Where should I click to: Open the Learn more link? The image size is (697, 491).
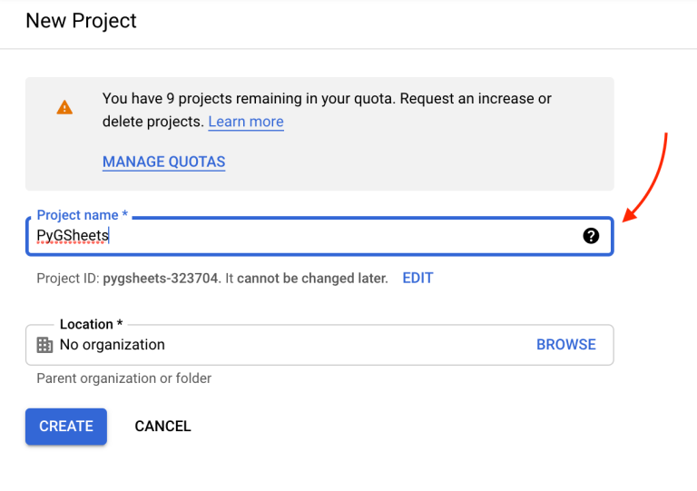click(x=246, y=122)
